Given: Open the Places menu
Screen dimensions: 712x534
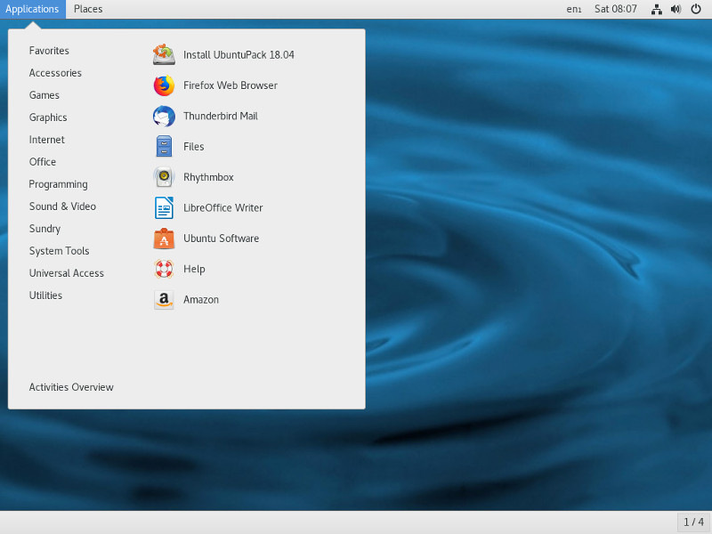Looking at the screenshot, I should click(x=88, y=9).
